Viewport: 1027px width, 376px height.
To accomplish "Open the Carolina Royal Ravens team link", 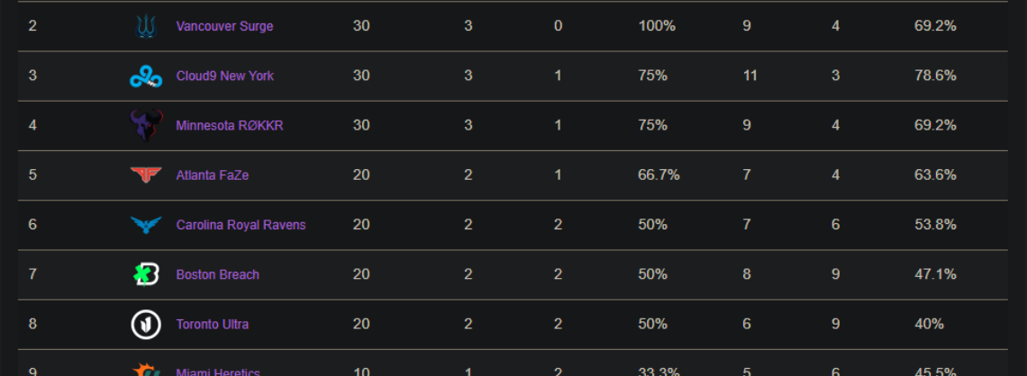I will (x=241, y=225).
